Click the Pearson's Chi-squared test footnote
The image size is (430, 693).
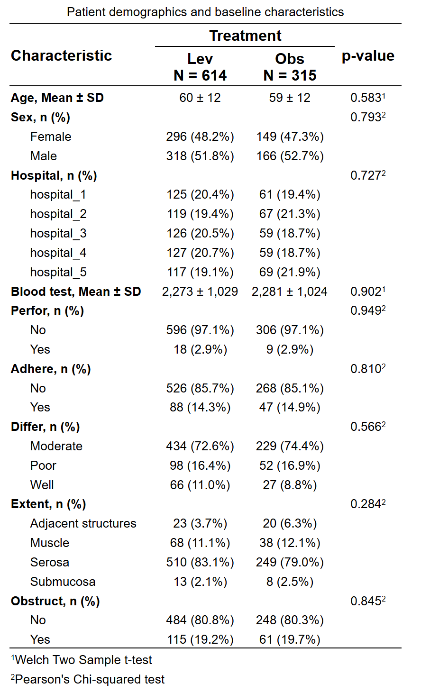coord(88,679)
